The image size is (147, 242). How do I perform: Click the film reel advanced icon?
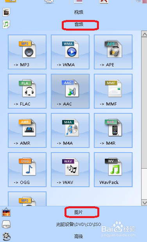point(7,236)
